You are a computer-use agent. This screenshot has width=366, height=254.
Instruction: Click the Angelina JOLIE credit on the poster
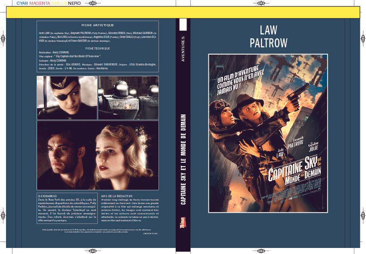coord(313,147)
